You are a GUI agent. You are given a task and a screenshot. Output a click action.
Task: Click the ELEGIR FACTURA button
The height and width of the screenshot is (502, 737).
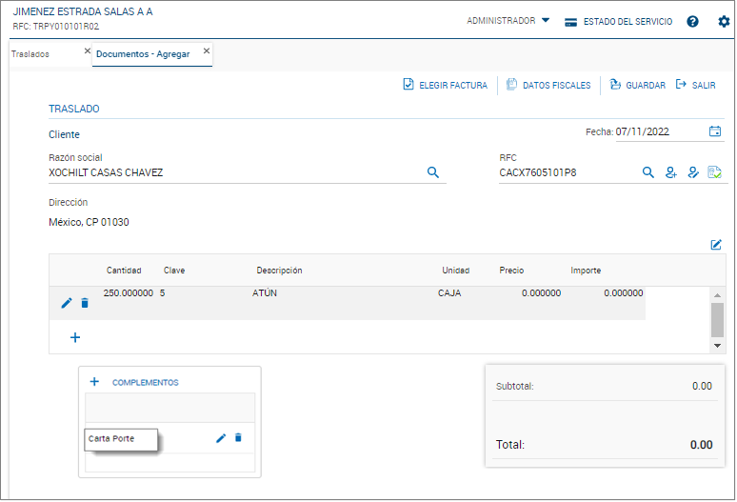[x=445, y=85]
